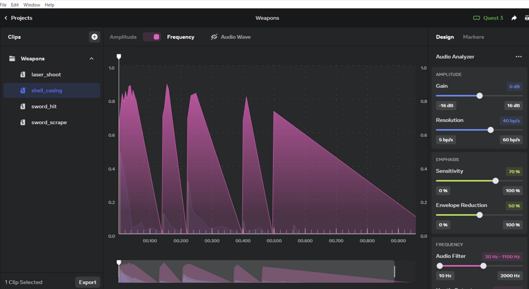
Task: Switch to the Markers tab
Action: point(473,37)
